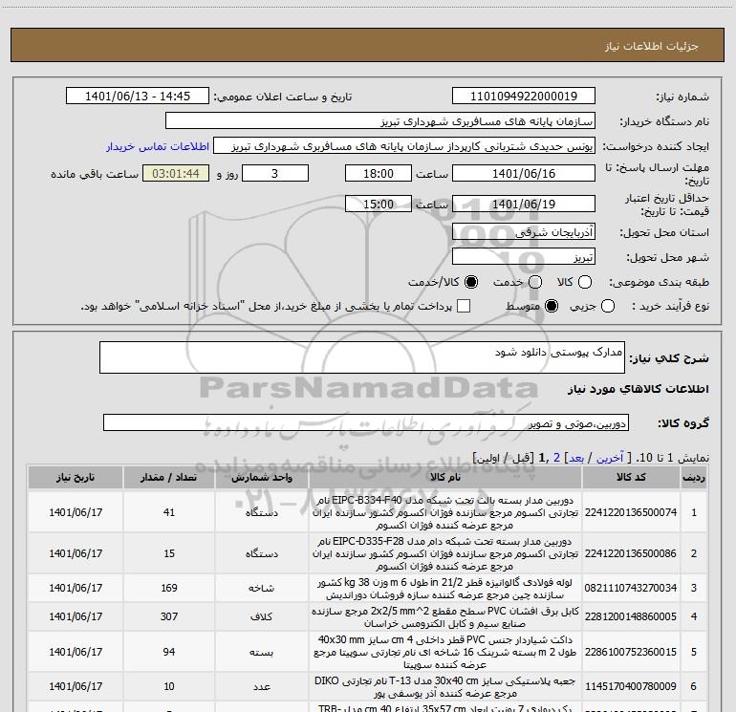
Task: Click the remaining days field showing 3
Action: (x=275, y=174)
